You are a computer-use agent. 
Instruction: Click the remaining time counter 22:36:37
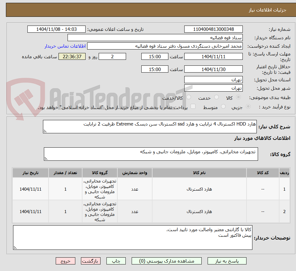[x=72, y=56]
